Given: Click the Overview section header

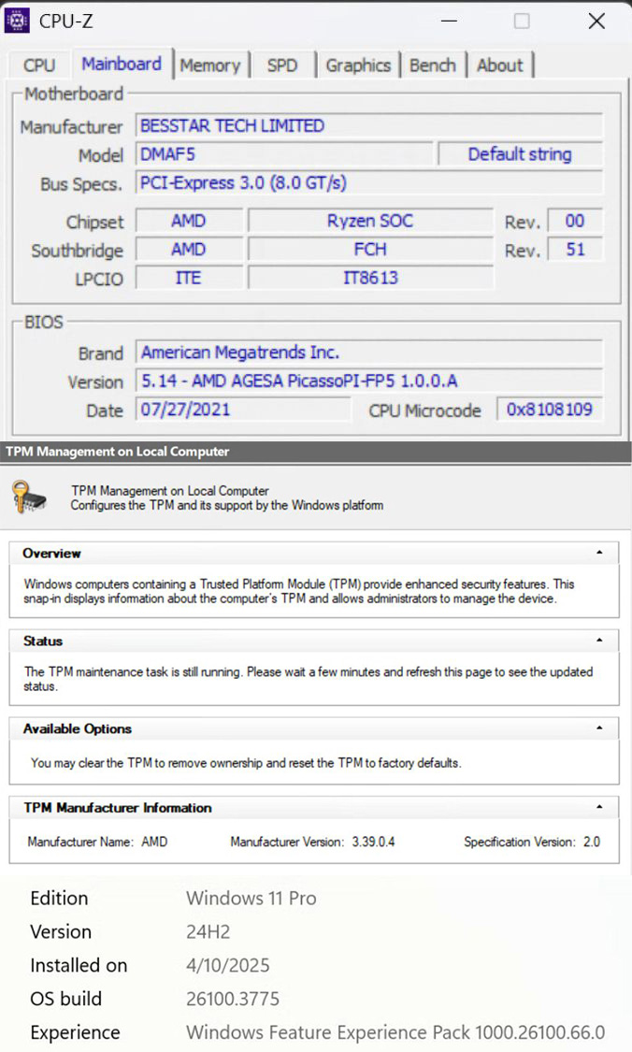Looking at the screenshot, I should tap(314, 553).
